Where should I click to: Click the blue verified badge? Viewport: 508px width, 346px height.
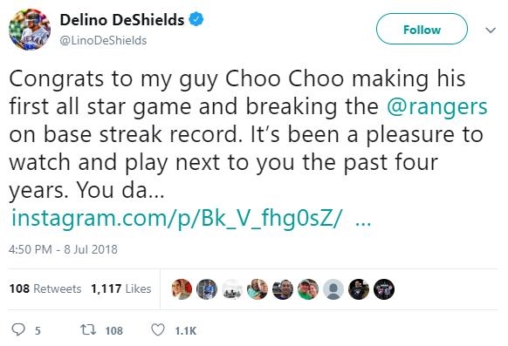pyautogui.click(x=196, y=19)
